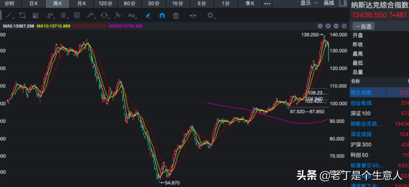Zoom in chart with the plus circle
The image size is (409, 187).
coord(328,26)
